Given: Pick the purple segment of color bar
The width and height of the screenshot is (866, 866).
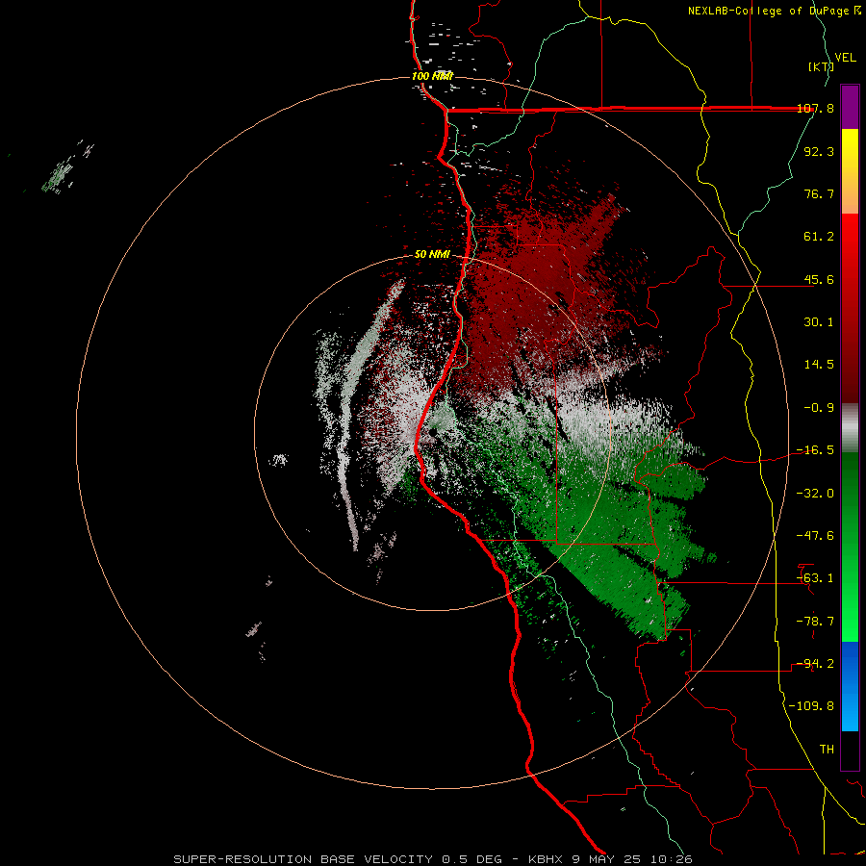Looking at the screenshot, I should [x=850, y=107].
